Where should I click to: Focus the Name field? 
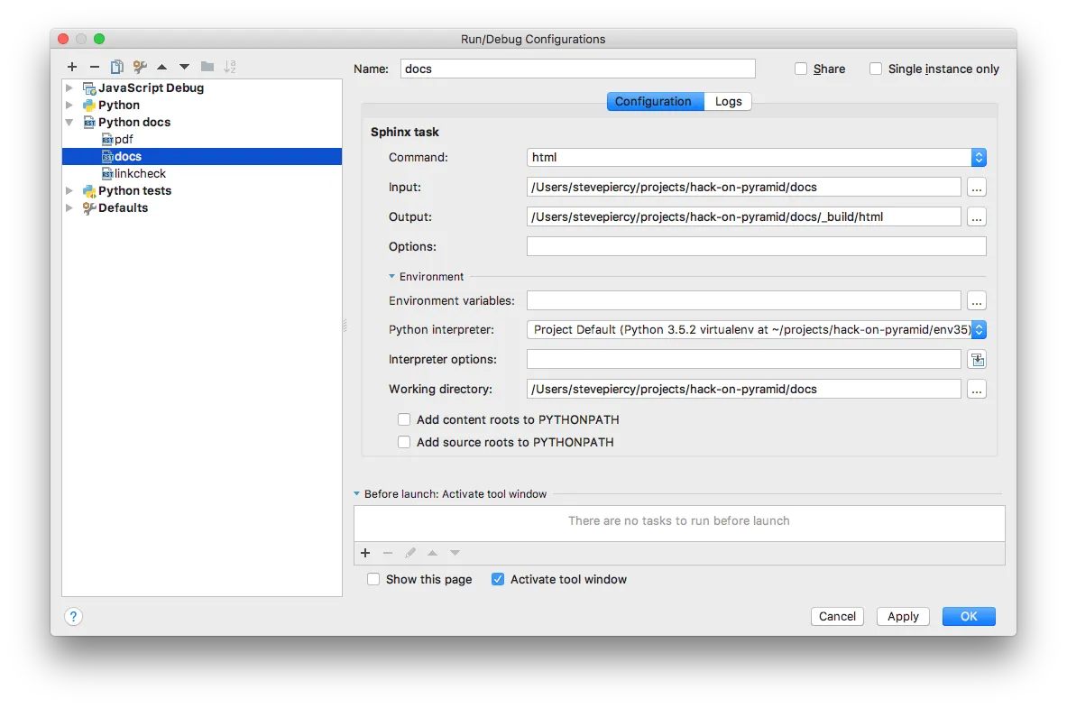click(578, 69)
